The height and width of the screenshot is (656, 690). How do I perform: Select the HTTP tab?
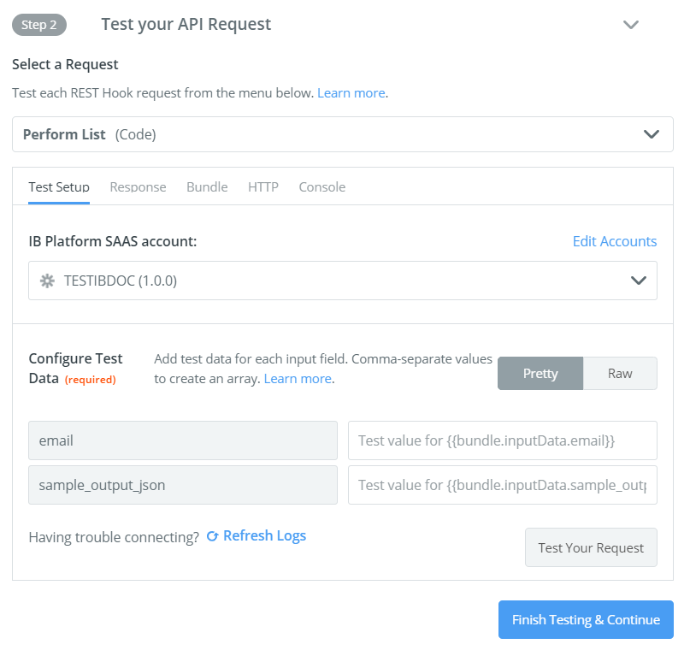[263, 187]
